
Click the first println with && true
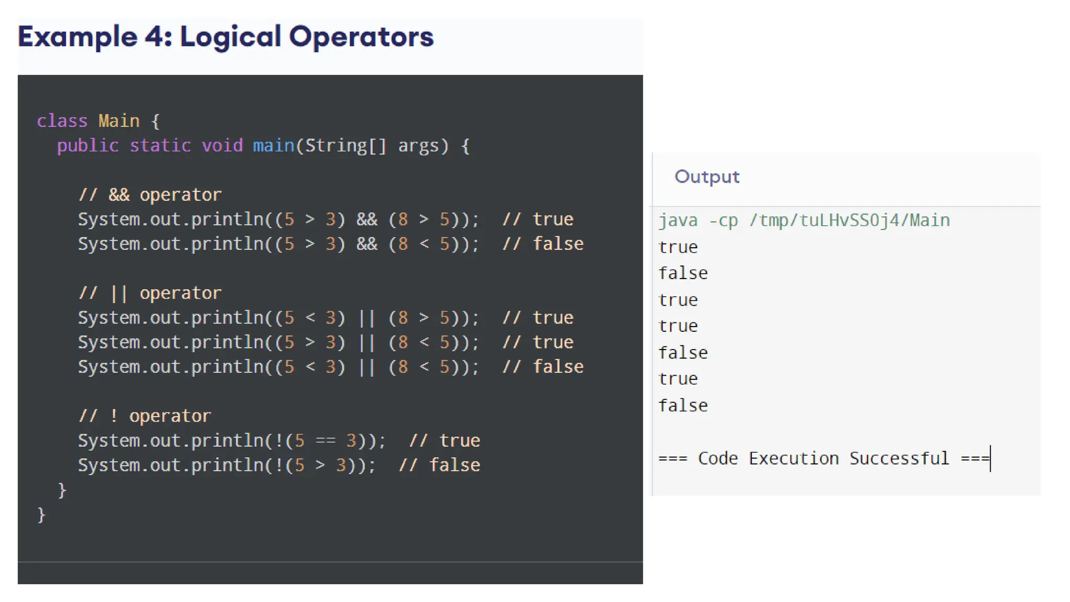click(x=277, y=219)
